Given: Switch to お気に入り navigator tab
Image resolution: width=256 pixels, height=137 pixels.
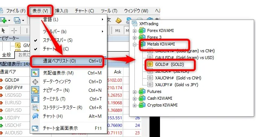Looking at the screenshot, I should [24, 55].
